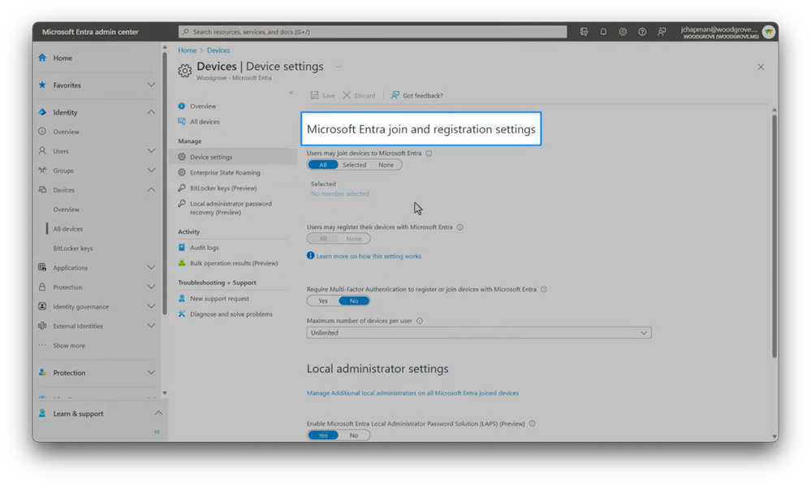Click the top bar feedback person icon

pyautogui.click(x=662, y=32)
